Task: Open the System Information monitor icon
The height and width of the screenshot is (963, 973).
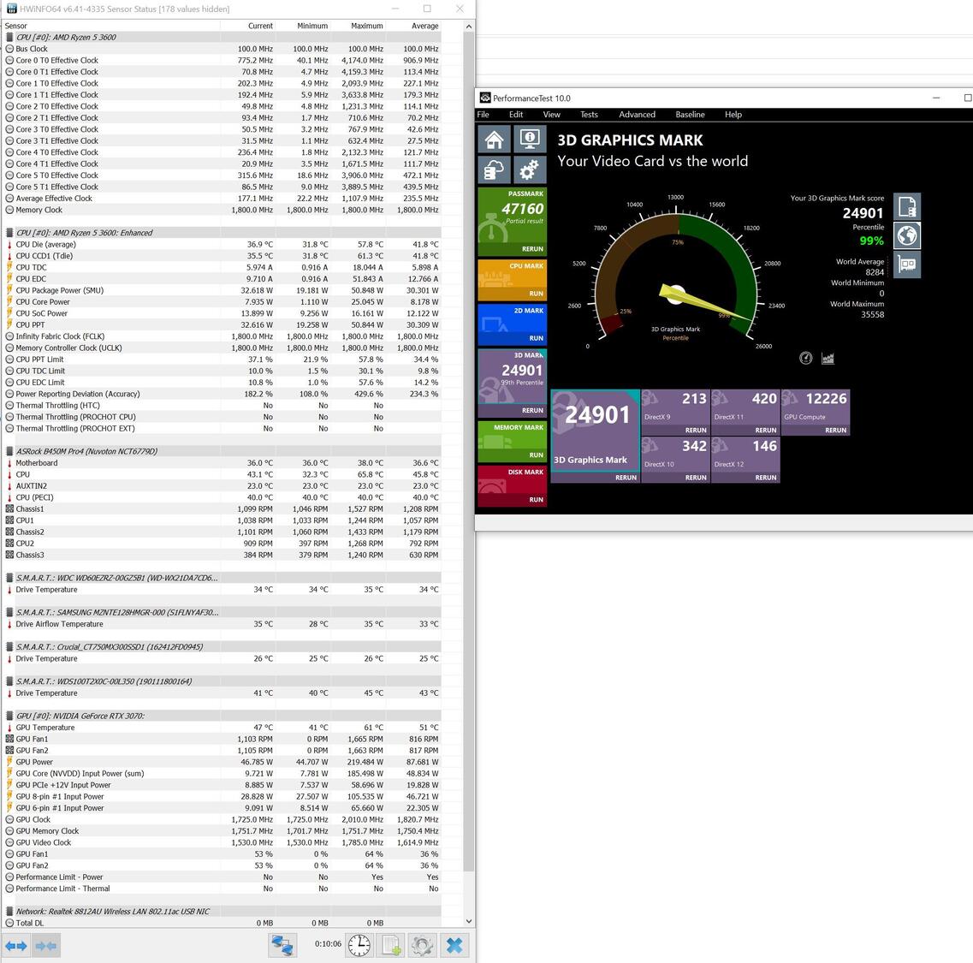Action: click(x=530, y=140)
